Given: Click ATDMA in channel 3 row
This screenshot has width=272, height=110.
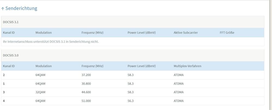Looking at the screenshot, I should coord(179,92).
